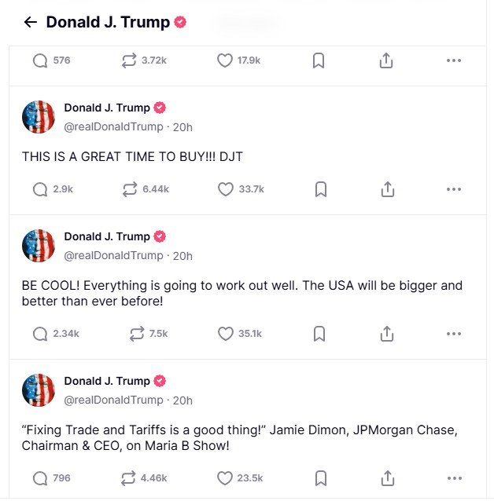Viewport: 494px width, 501px height.
Task: Open more options for the Jamie Dimon post
Action: [453, 478]
